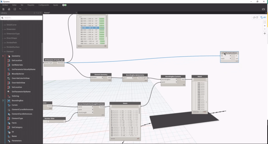The width and height of the screenshot is (268, 144).
Task: Click the camera export-image icon
Action: (263, 9)
